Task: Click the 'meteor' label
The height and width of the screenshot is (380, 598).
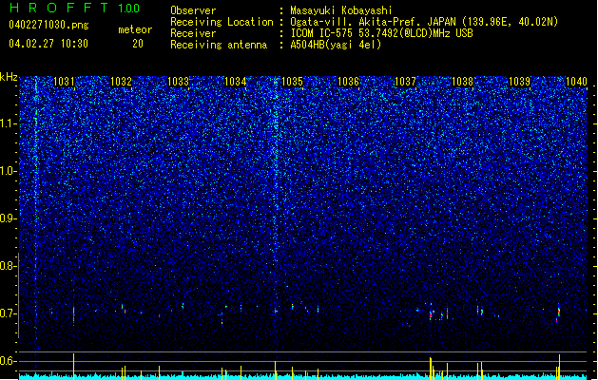Action: point(135,29)
